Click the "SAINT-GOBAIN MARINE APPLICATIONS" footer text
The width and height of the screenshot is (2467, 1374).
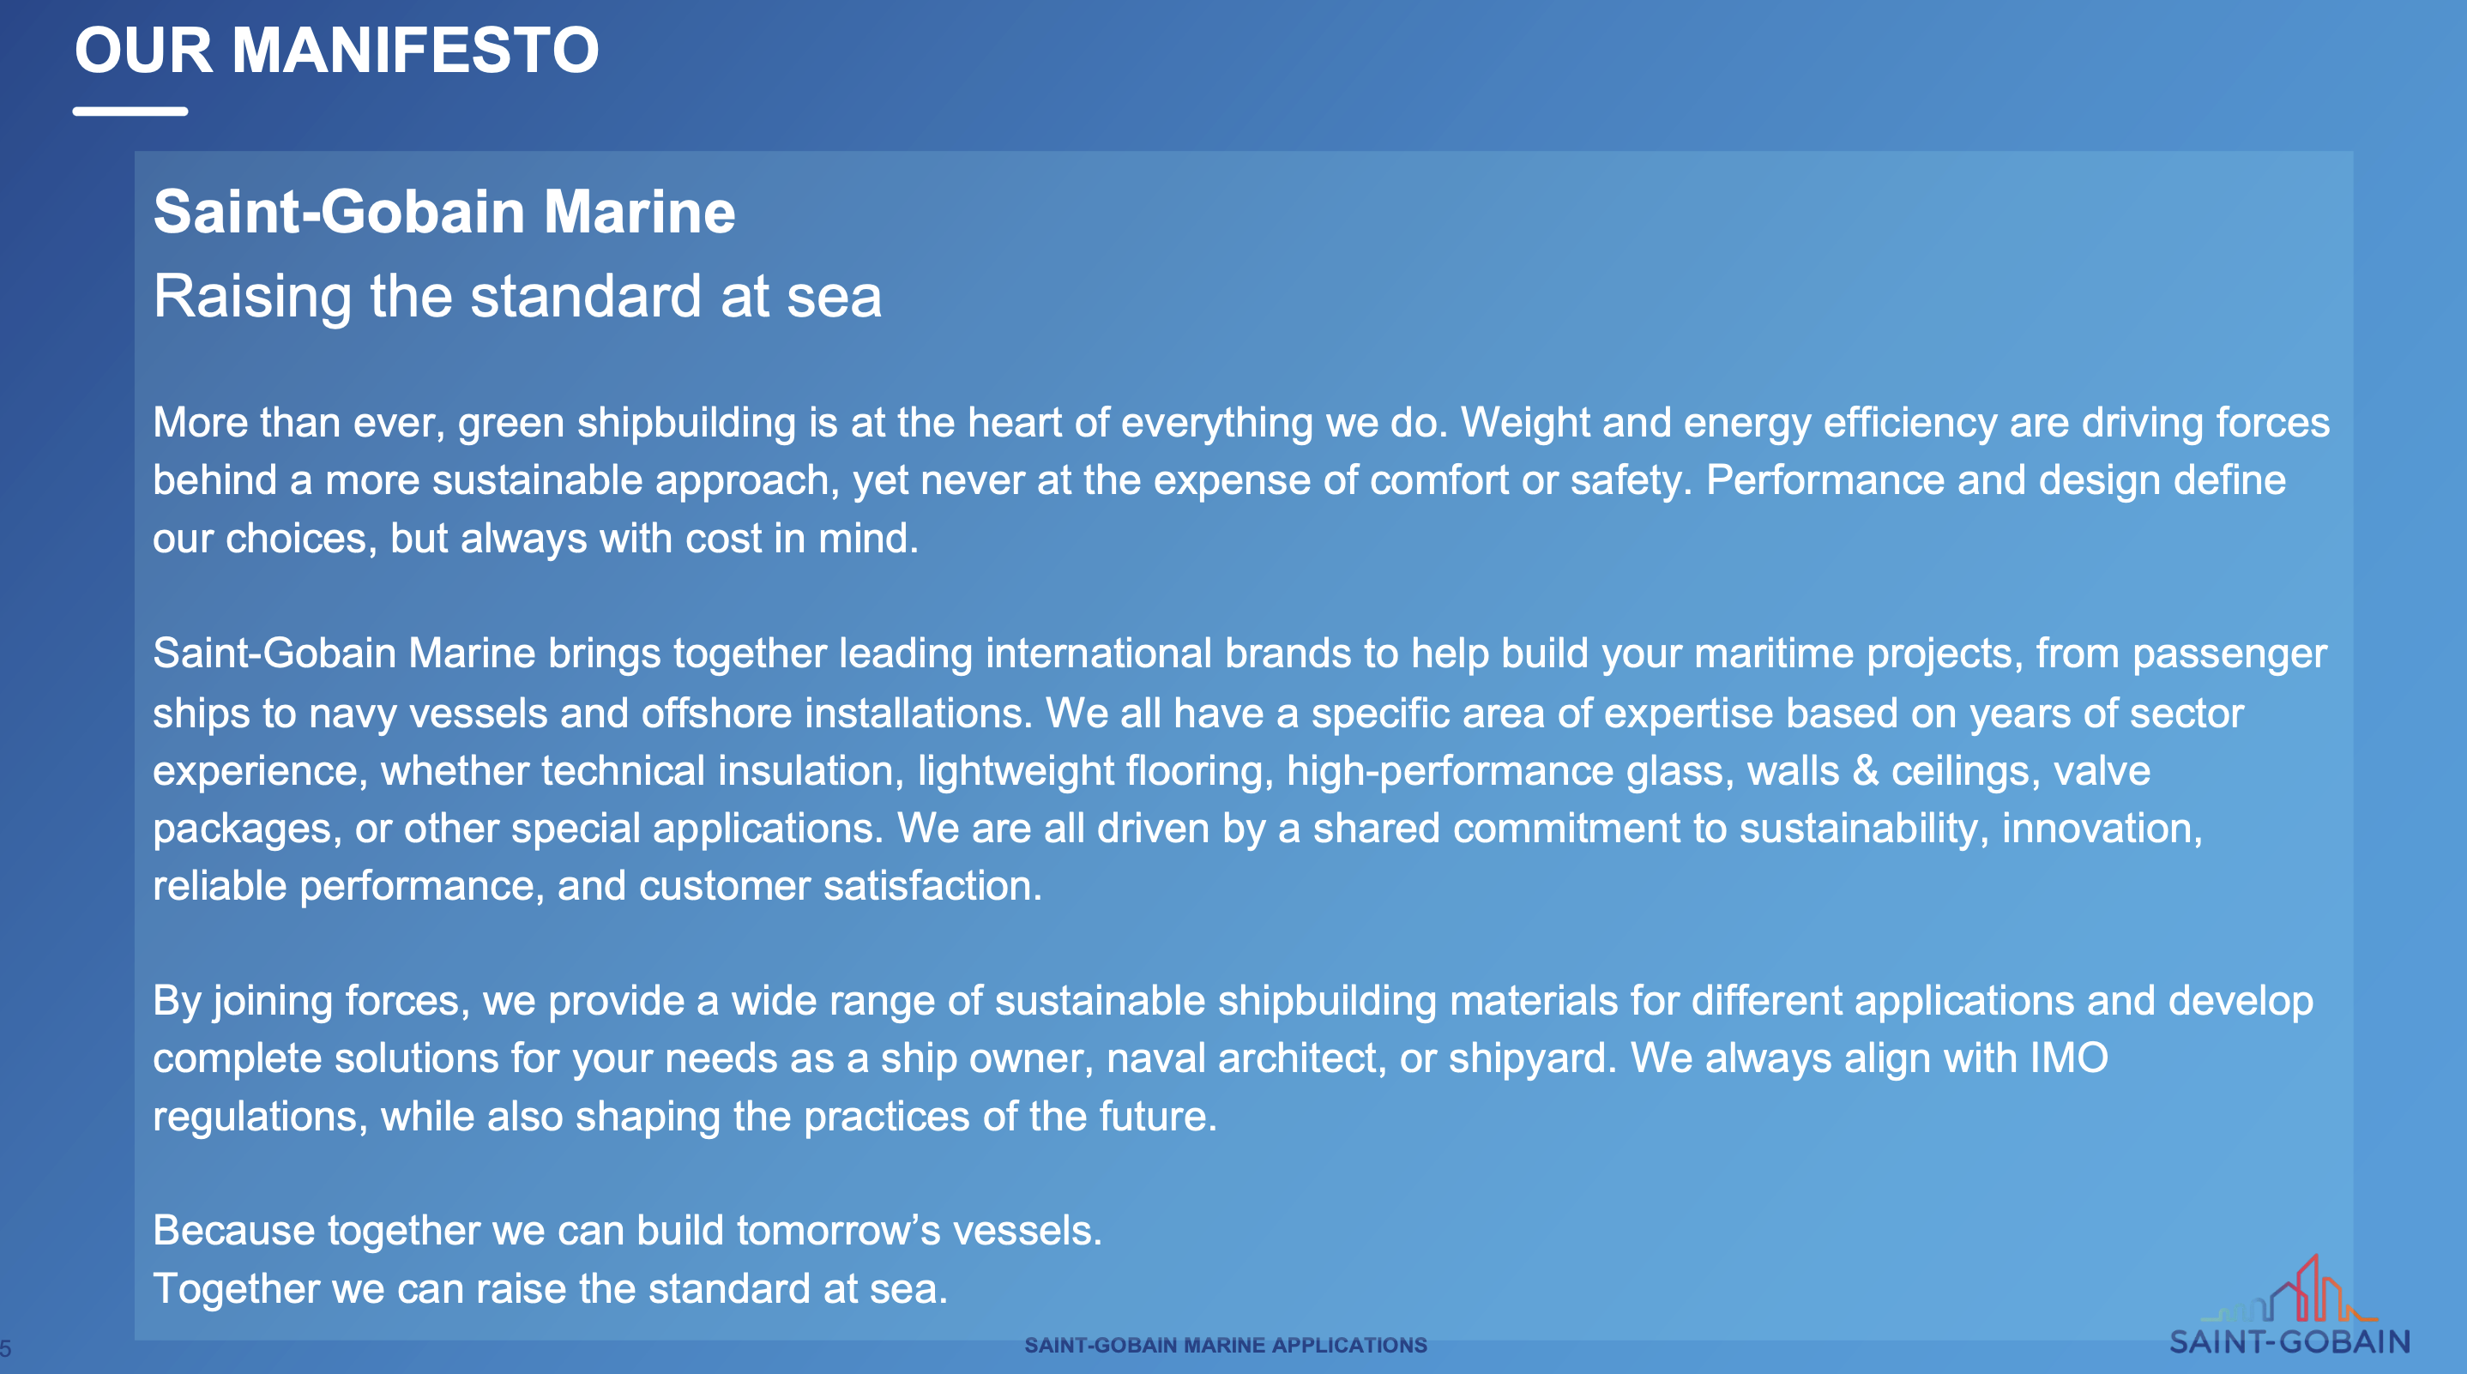1225,1346
